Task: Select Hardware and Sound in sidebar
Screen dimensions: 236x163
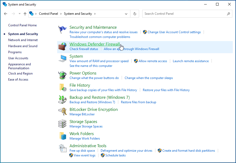Action: pyautogui.click(x=23, y=46)
